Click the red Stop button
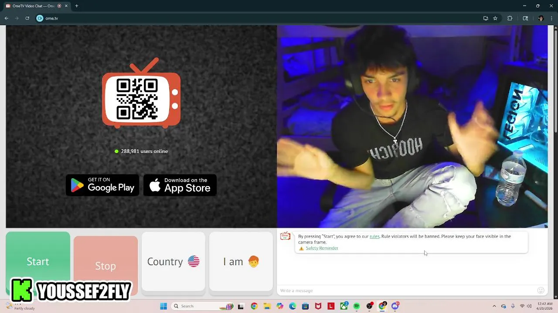 105,266
